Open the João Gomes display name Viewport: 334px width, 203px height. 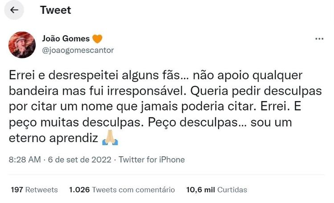coord(65,39)
